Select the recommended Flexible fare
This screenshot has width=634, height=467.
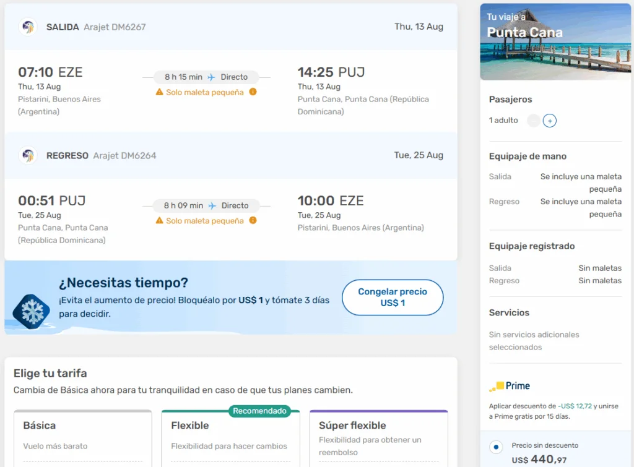pos(230,439)
